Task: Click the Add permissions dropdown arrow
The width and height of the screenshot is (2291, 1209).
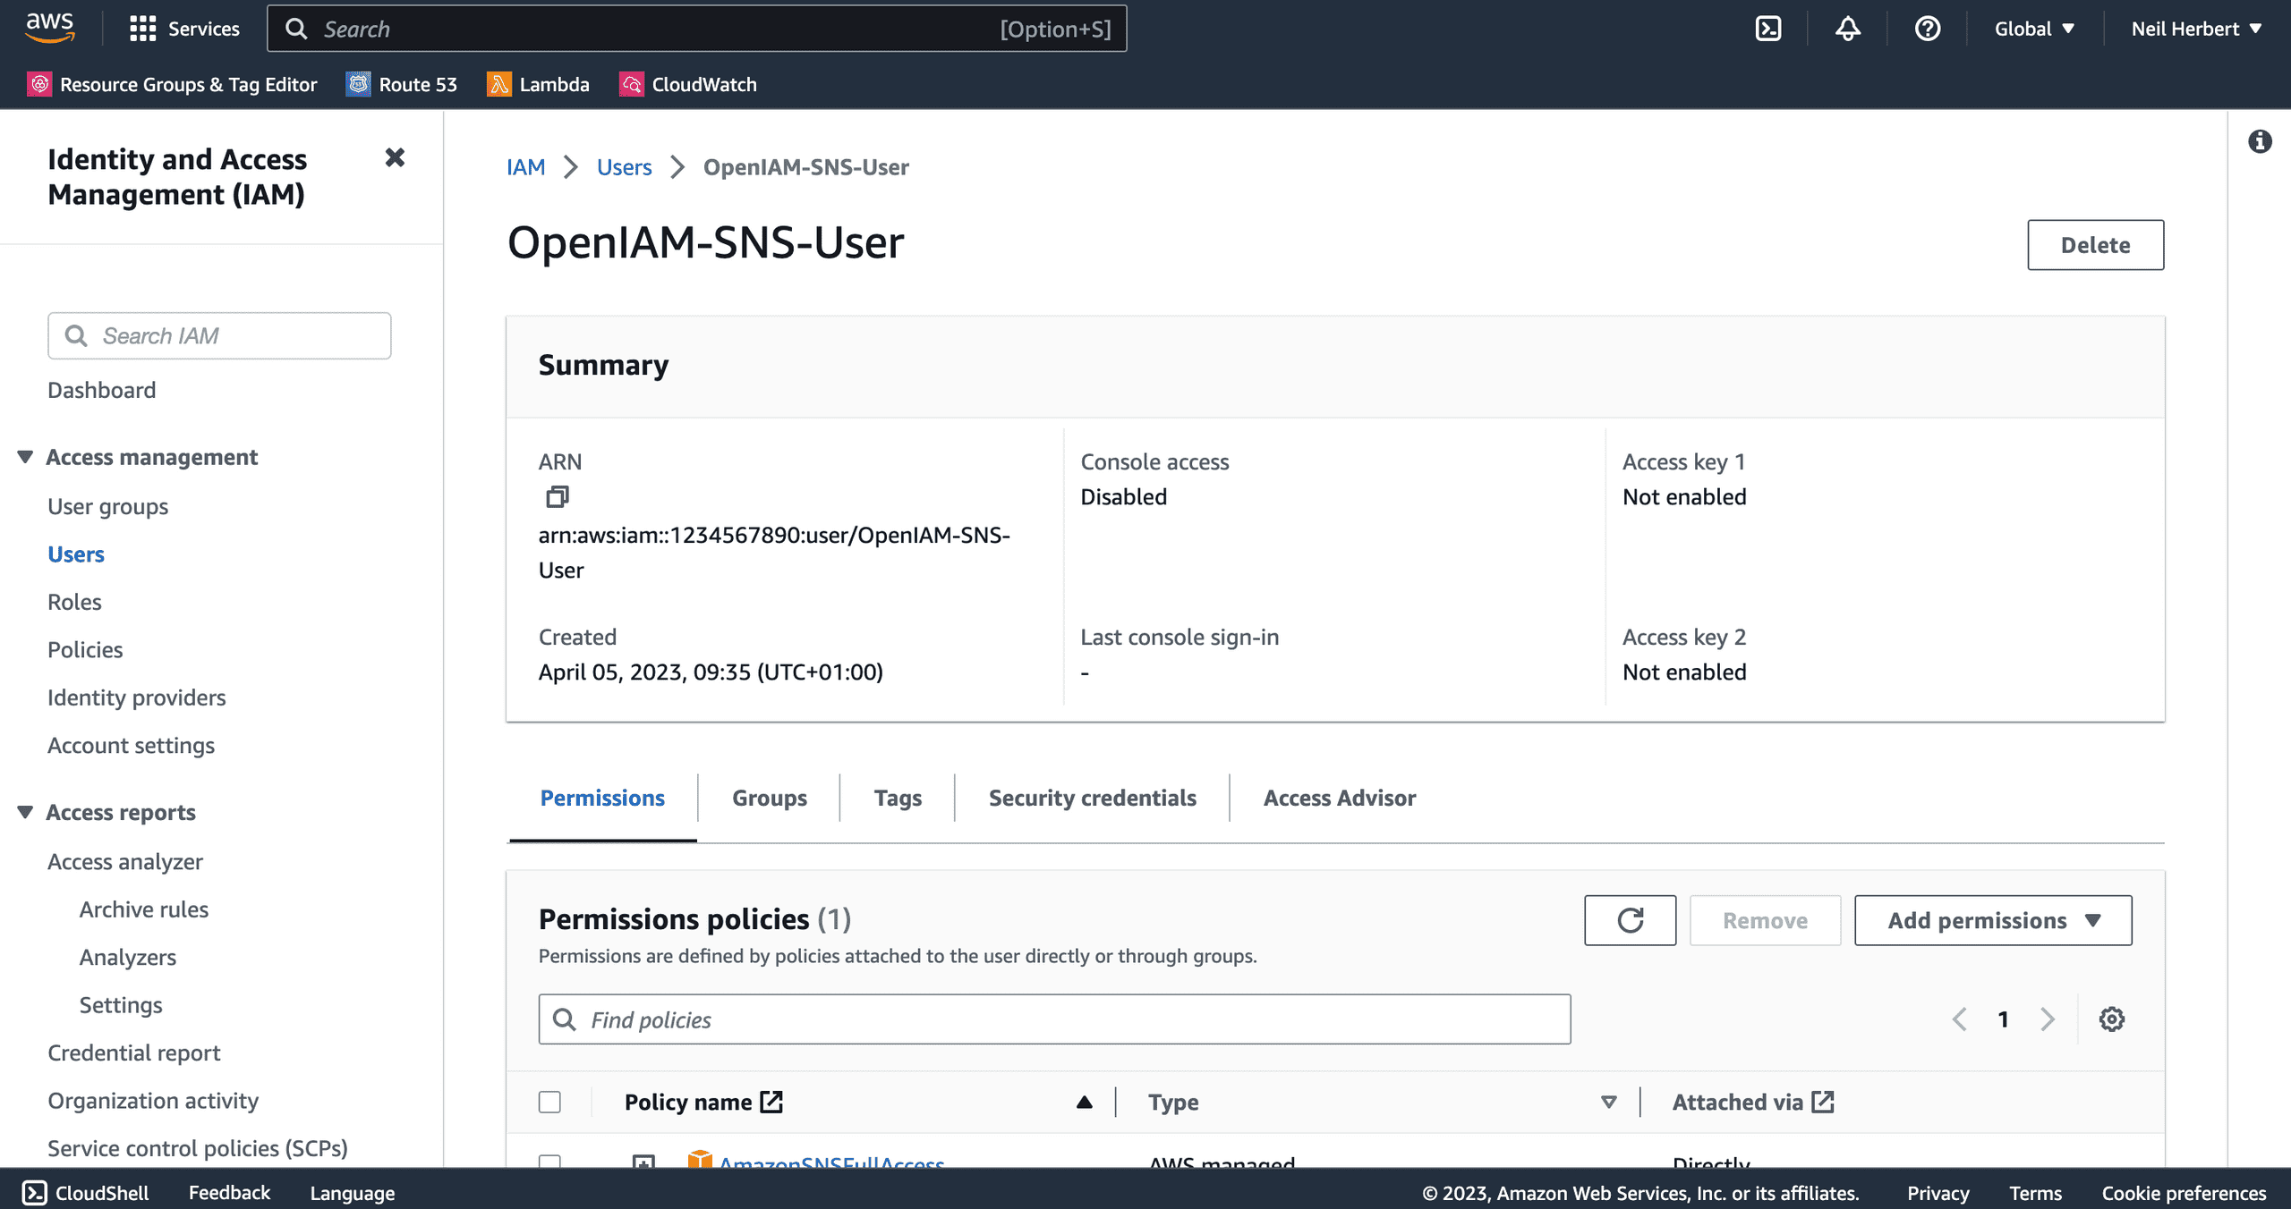Action: (x=2099, y=920)
